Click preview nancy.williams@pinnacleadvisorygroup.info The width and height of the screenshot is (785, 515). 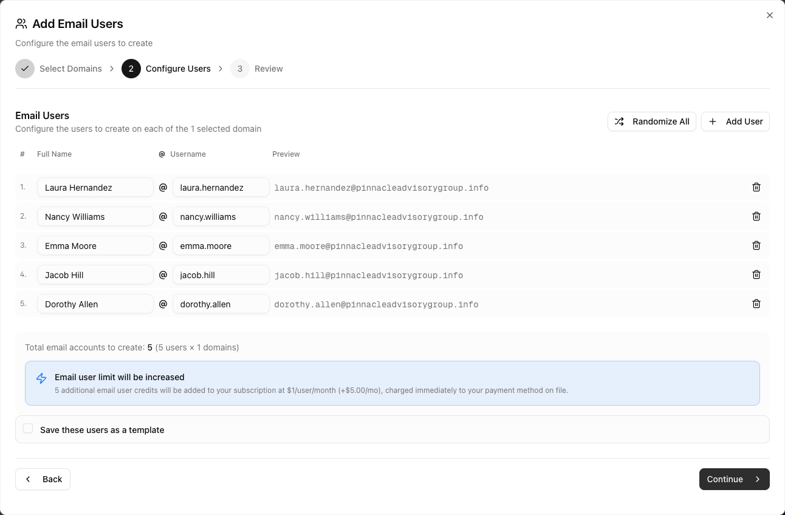pos(379,217)
